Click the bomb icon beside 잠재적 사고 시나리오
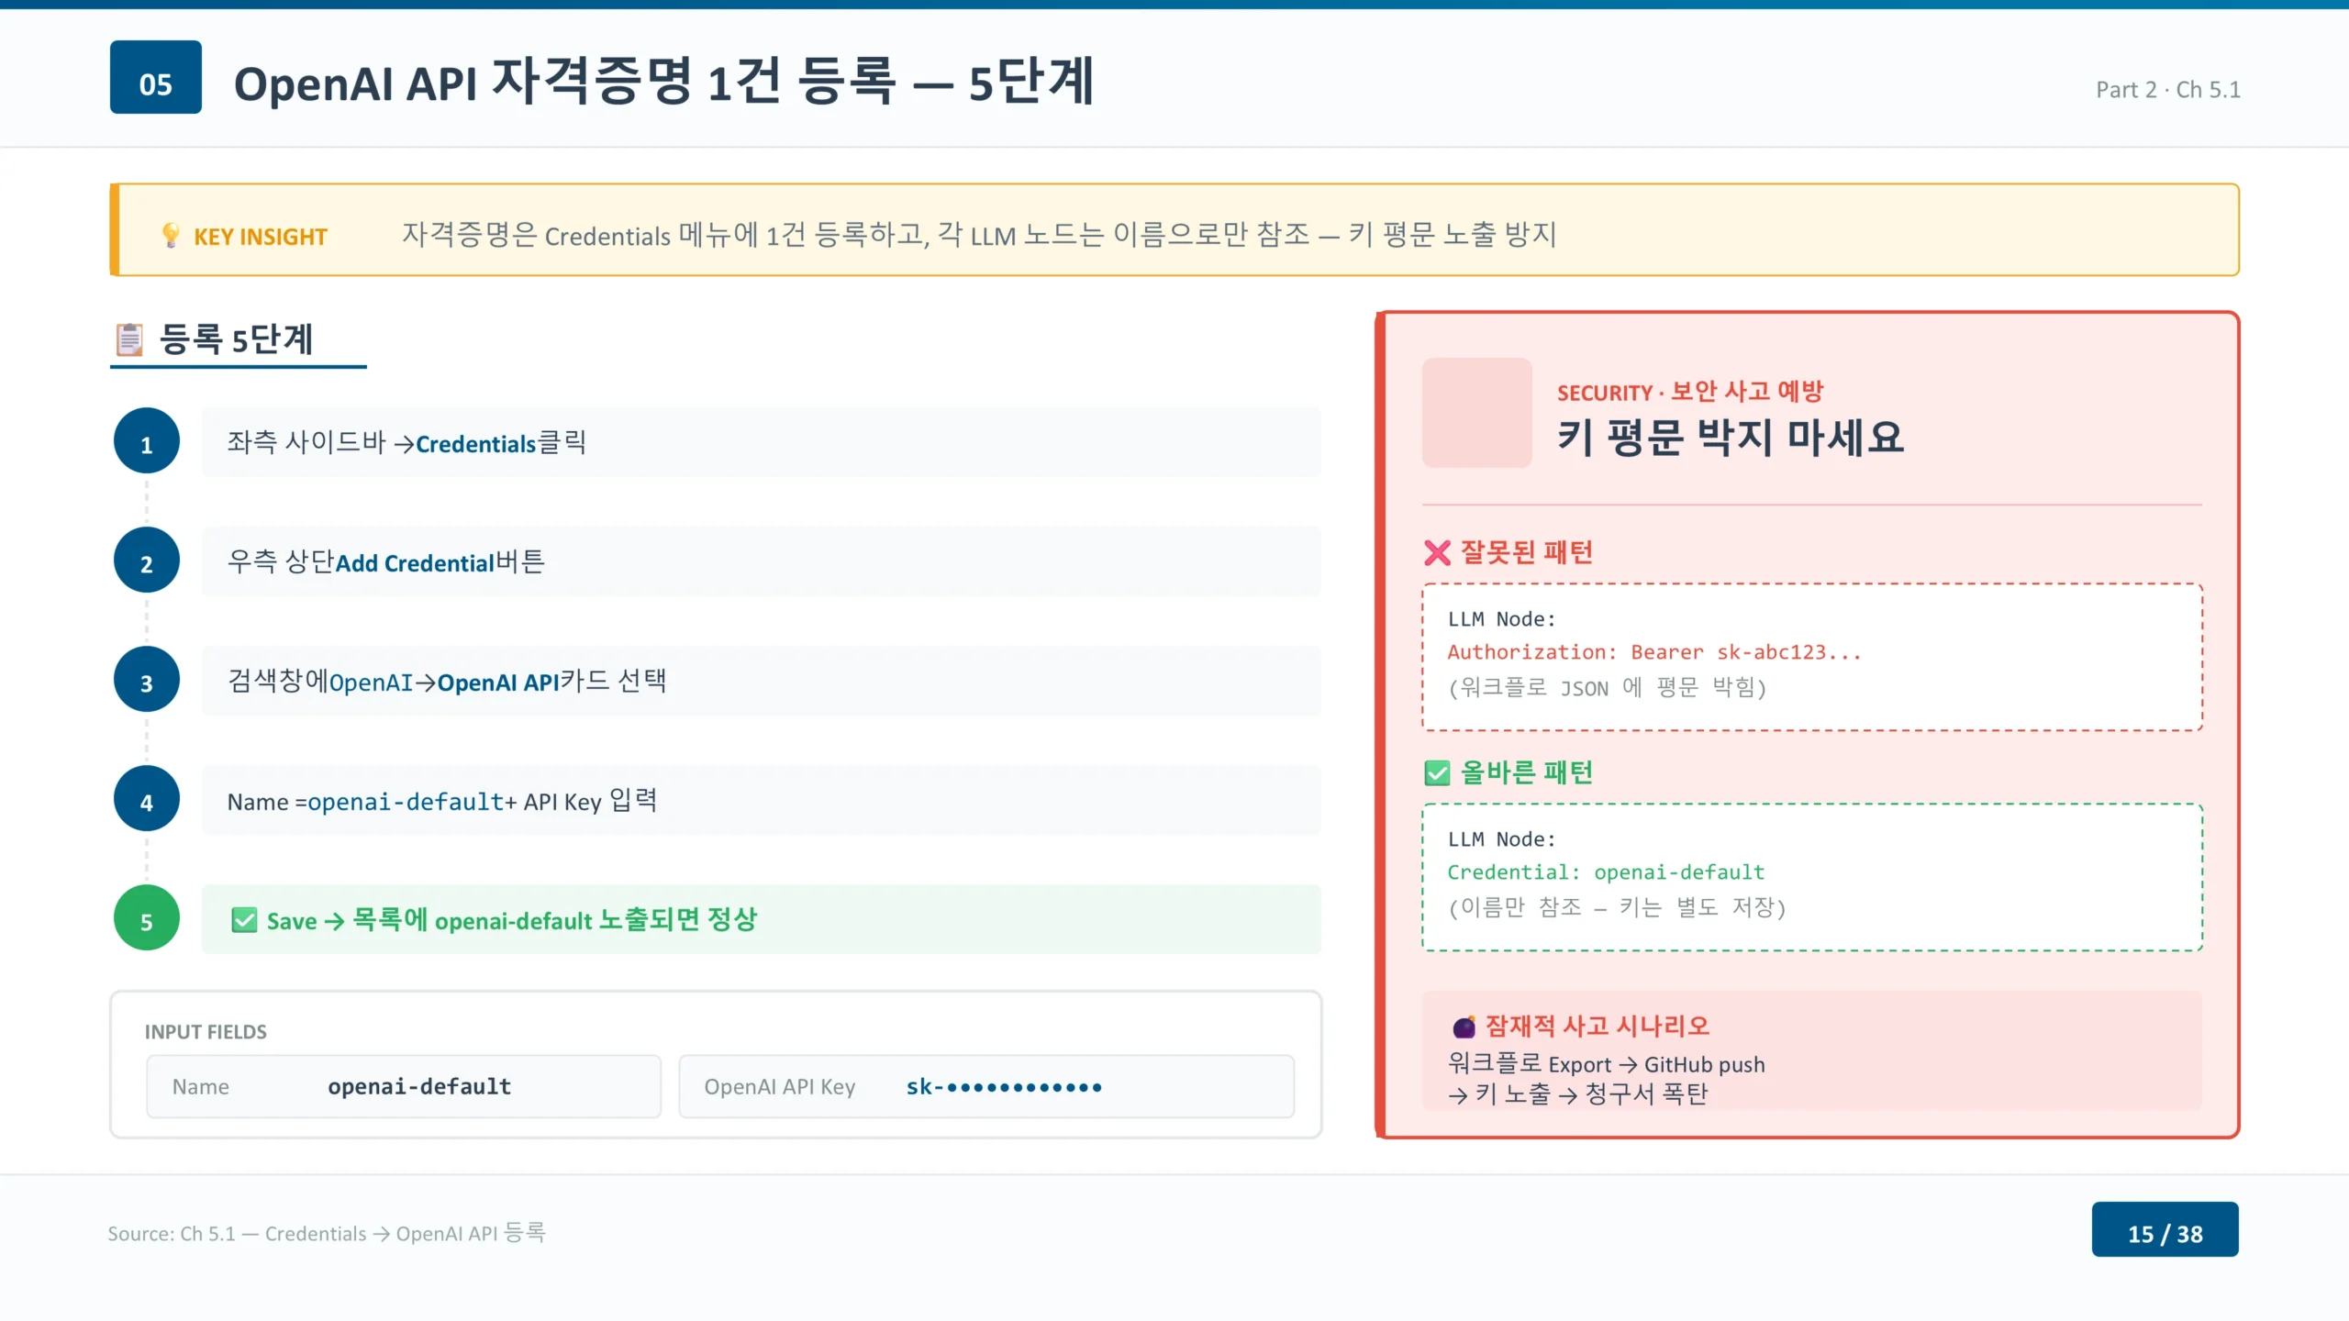 tap(1464, 1027)
